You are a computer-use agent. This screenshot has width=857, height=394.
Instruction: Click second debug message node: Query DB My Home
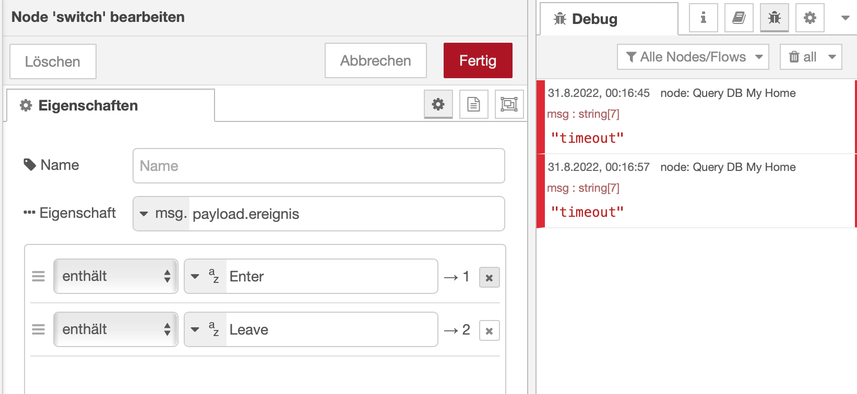coord(728,167)
